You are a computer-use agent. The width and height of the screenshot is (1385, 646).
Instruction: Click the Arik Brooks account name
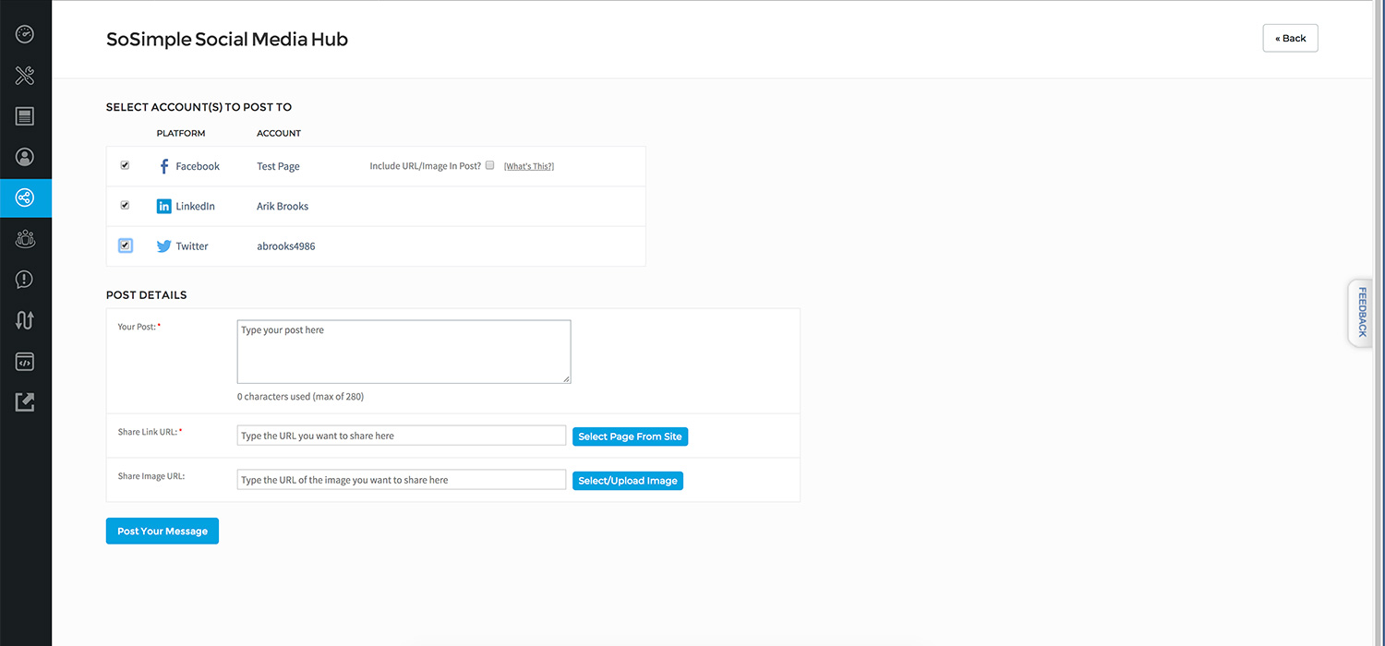click(283, 206)
